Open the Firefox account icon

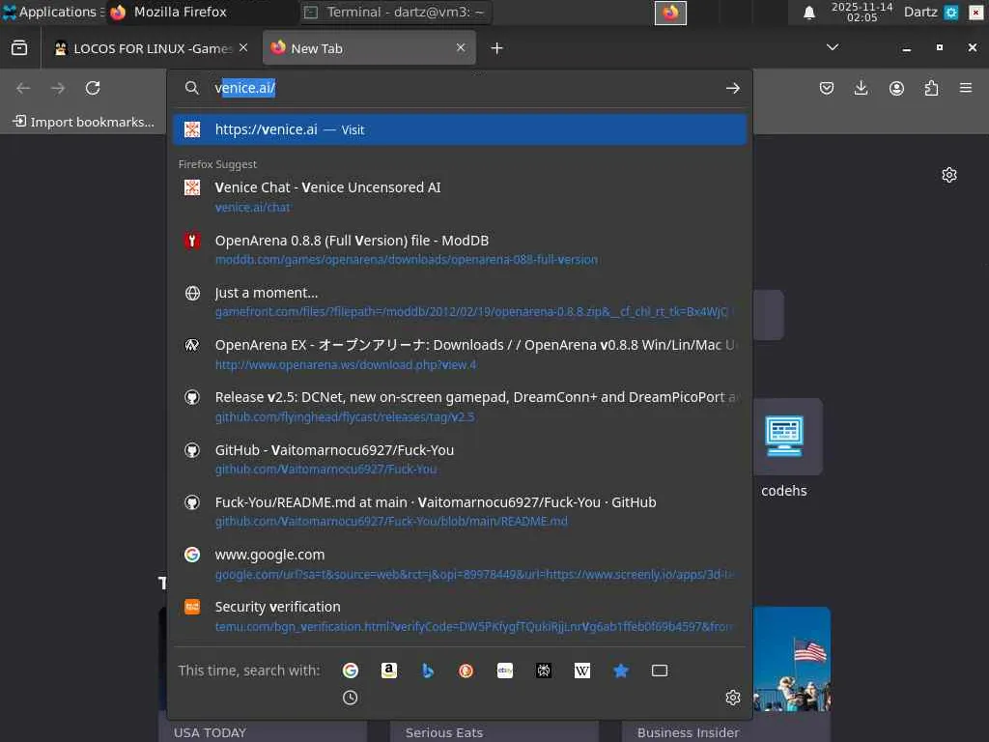tap(896, 88)
